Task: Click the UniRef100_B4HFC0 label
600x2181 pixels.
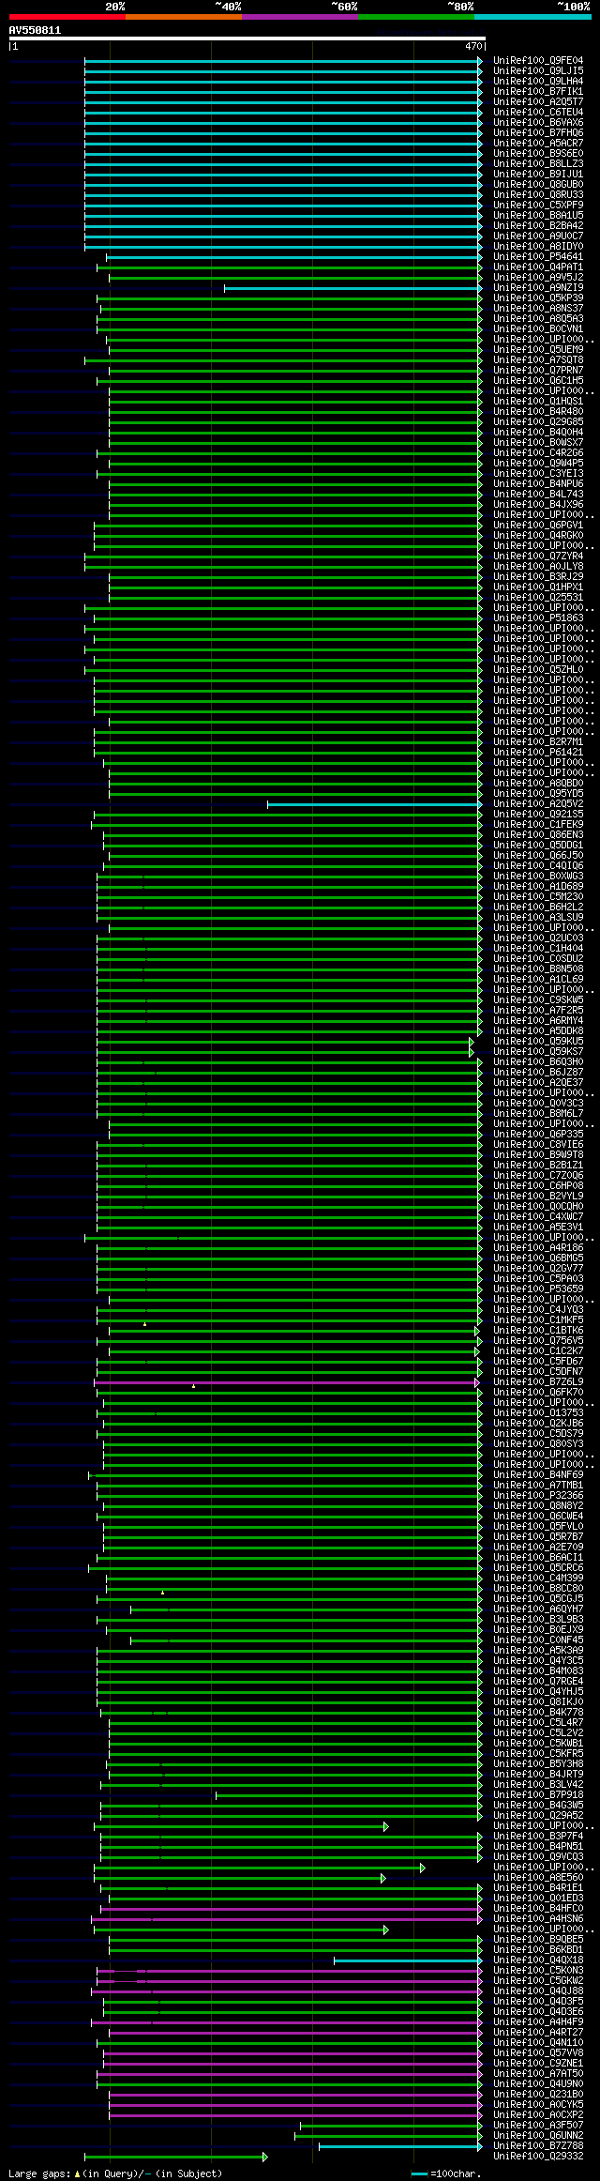Action: click(x=538, y=1909)
